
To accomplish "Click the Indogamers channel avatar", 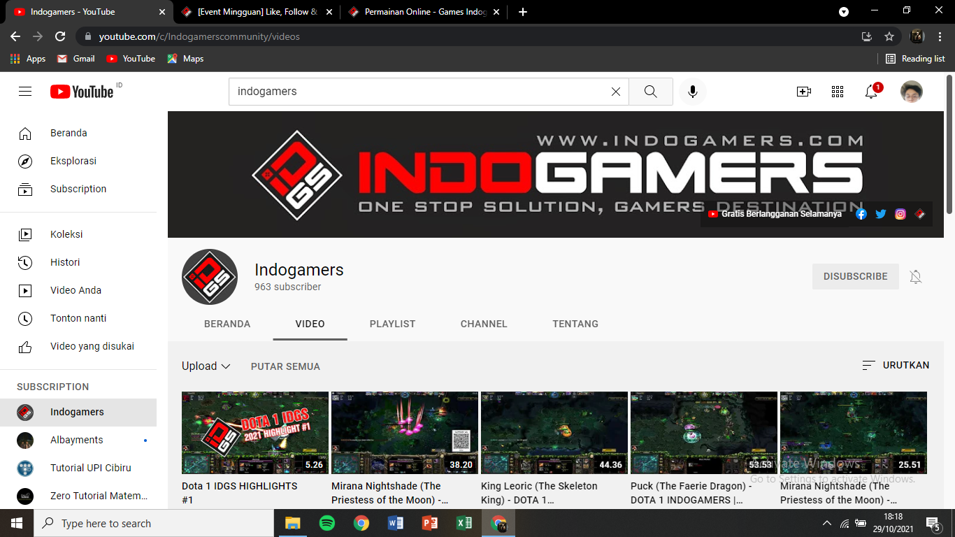I will pos(210,277).
